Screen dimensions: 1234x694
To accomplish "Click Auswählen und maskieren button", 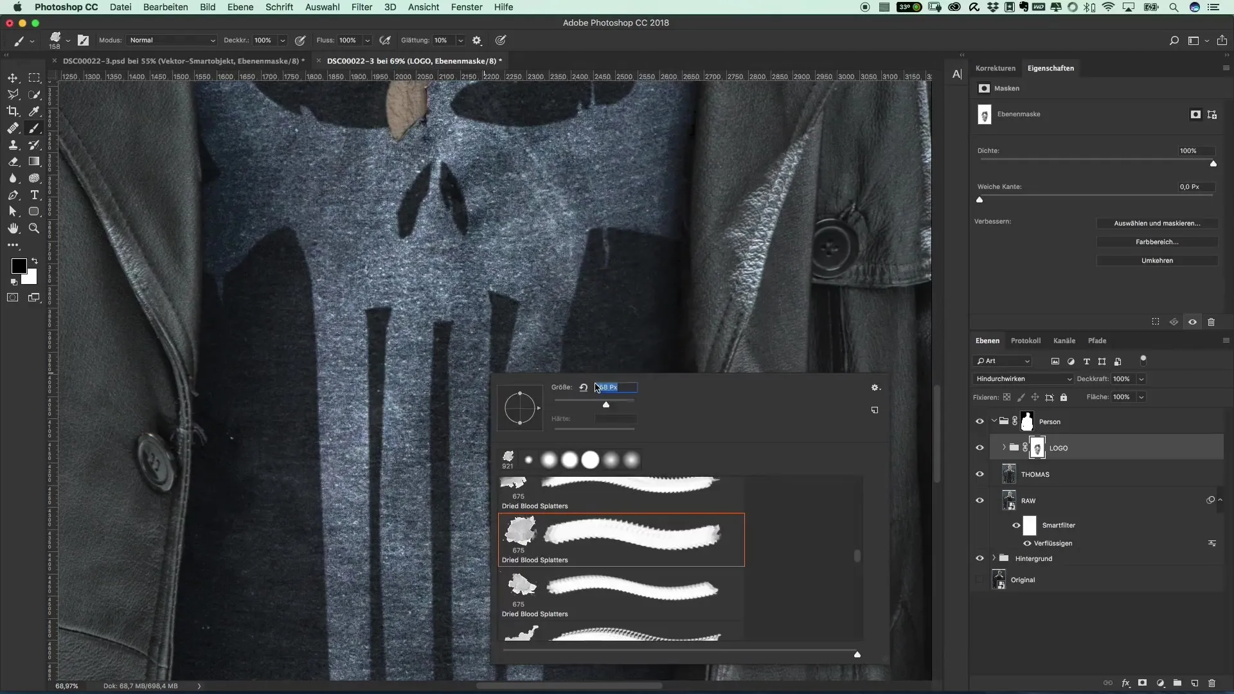I will 1157,223.
